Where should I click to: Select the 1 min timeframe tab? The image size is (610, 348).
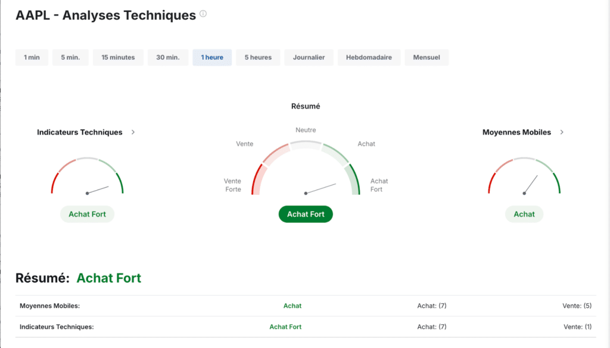[32, 57]
